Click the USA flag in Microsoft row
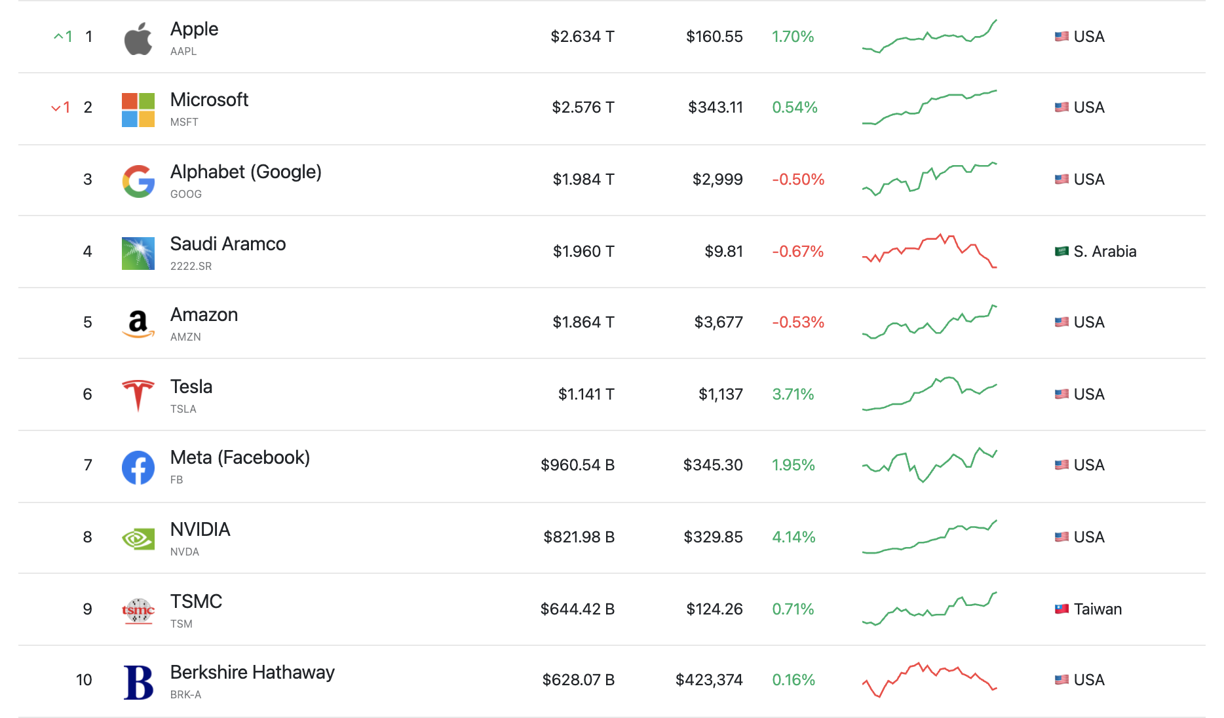 (x=1061, y=107)
